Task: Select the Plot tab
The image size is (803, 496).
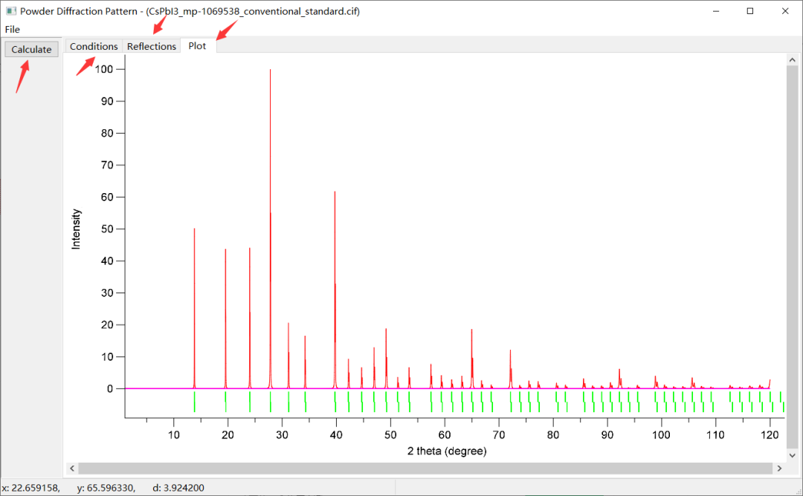Action: pyautogui.click(x=197, y=45)
